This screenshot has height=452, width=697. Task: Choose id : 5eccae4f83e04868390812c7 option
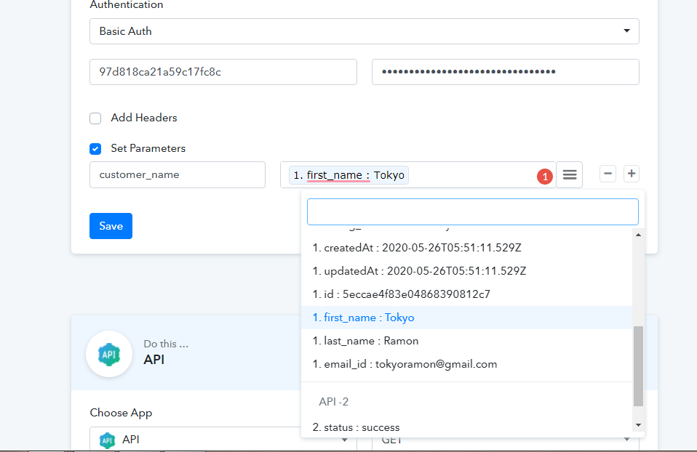coord(467,294)
